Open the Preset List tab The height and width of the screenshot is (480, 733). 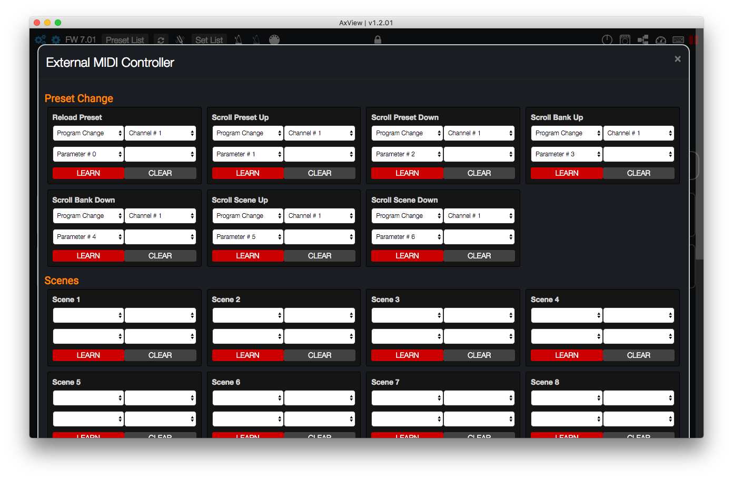click(x=125, y=40)
